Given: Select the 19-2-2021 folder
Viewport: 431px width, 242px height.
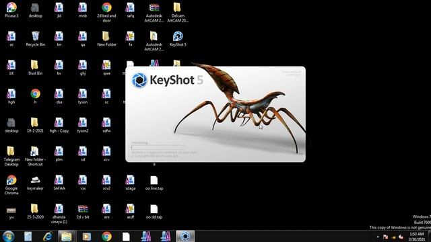Looking at the screenshot, I should pos(35,125).
